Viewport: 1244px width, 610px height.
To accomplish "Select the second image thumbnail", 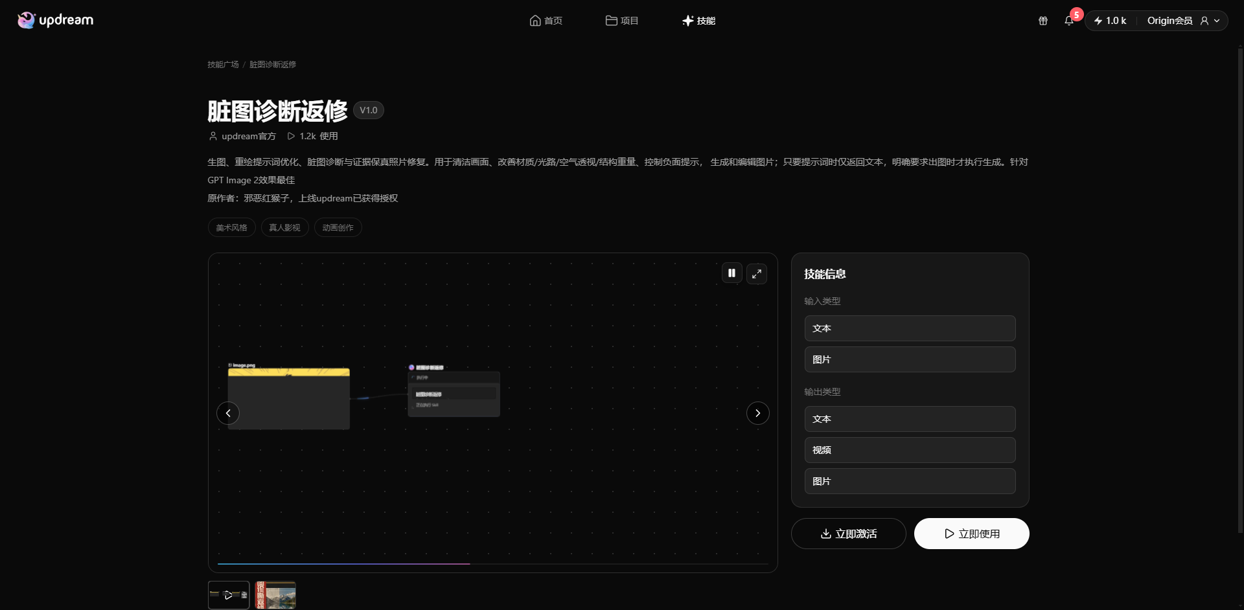I will click(275, 595).
